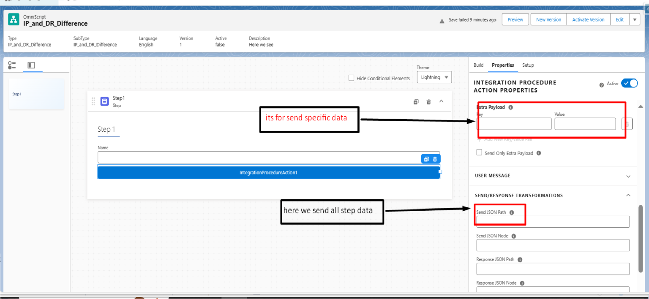Viewport: 649px width, 299px height.
Task: Duplicate Step1 using its copy icon
Action: tap(416, 101)
